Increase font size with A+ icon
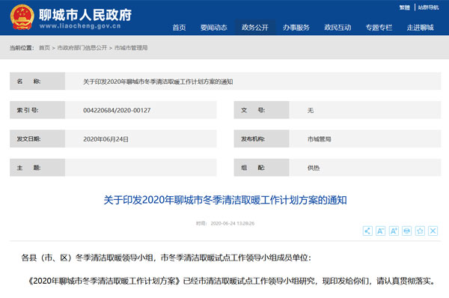Image resolution: width=449 pixels, height=298 pixels. tap(394, 231)
